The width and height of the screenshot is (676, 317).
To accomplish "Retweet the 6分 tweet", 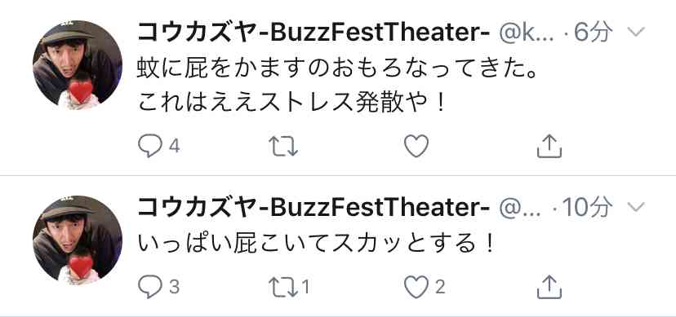I will pos(283,146).
